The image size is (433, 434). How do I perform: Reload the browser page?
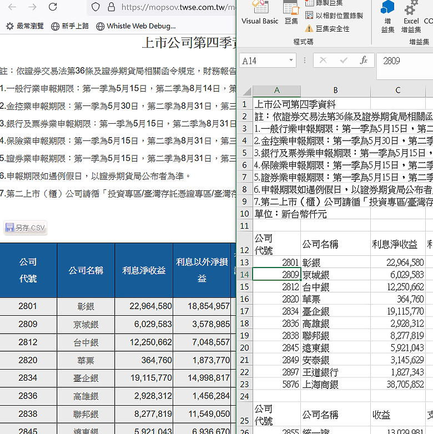click(x=53, y=7)
